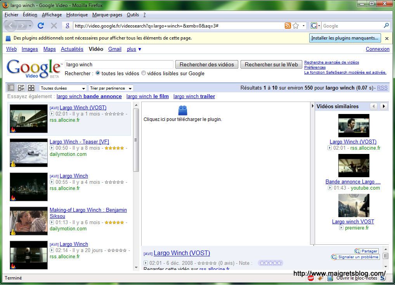The height and width of the screenshot is (285, 395).
Task: Click the results list scrollbar thumb
Action: click(136, 140)
